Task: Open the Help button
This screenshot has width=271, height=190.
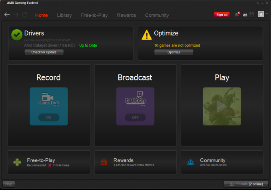Action: coord(9,184)
